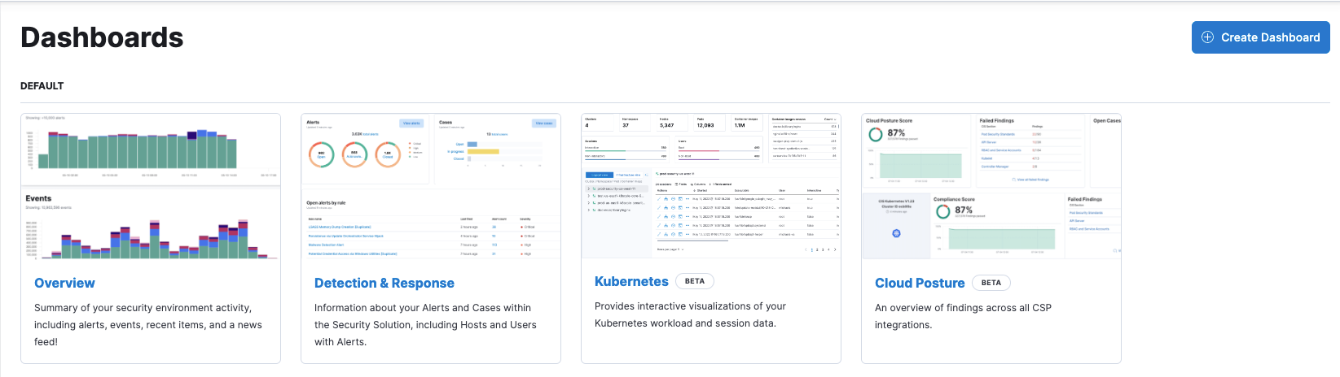Select the Closed alerts donut chart

388,154
